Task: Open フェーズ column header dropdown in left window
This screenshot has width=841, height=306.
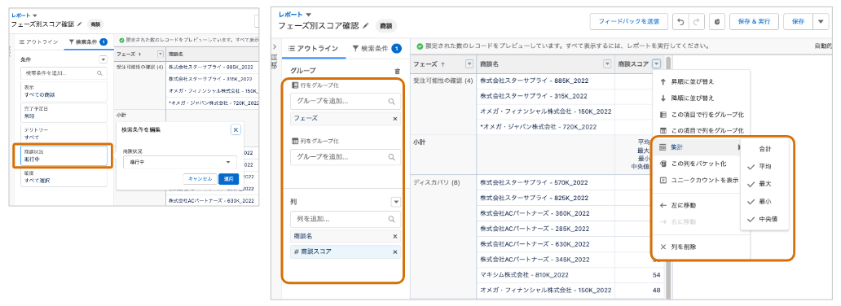Action: click(x=160, y=55)
